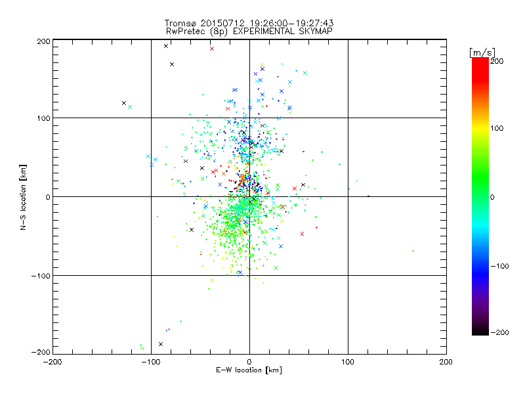Click the colorbar tick label '-100'

[499, 266]
